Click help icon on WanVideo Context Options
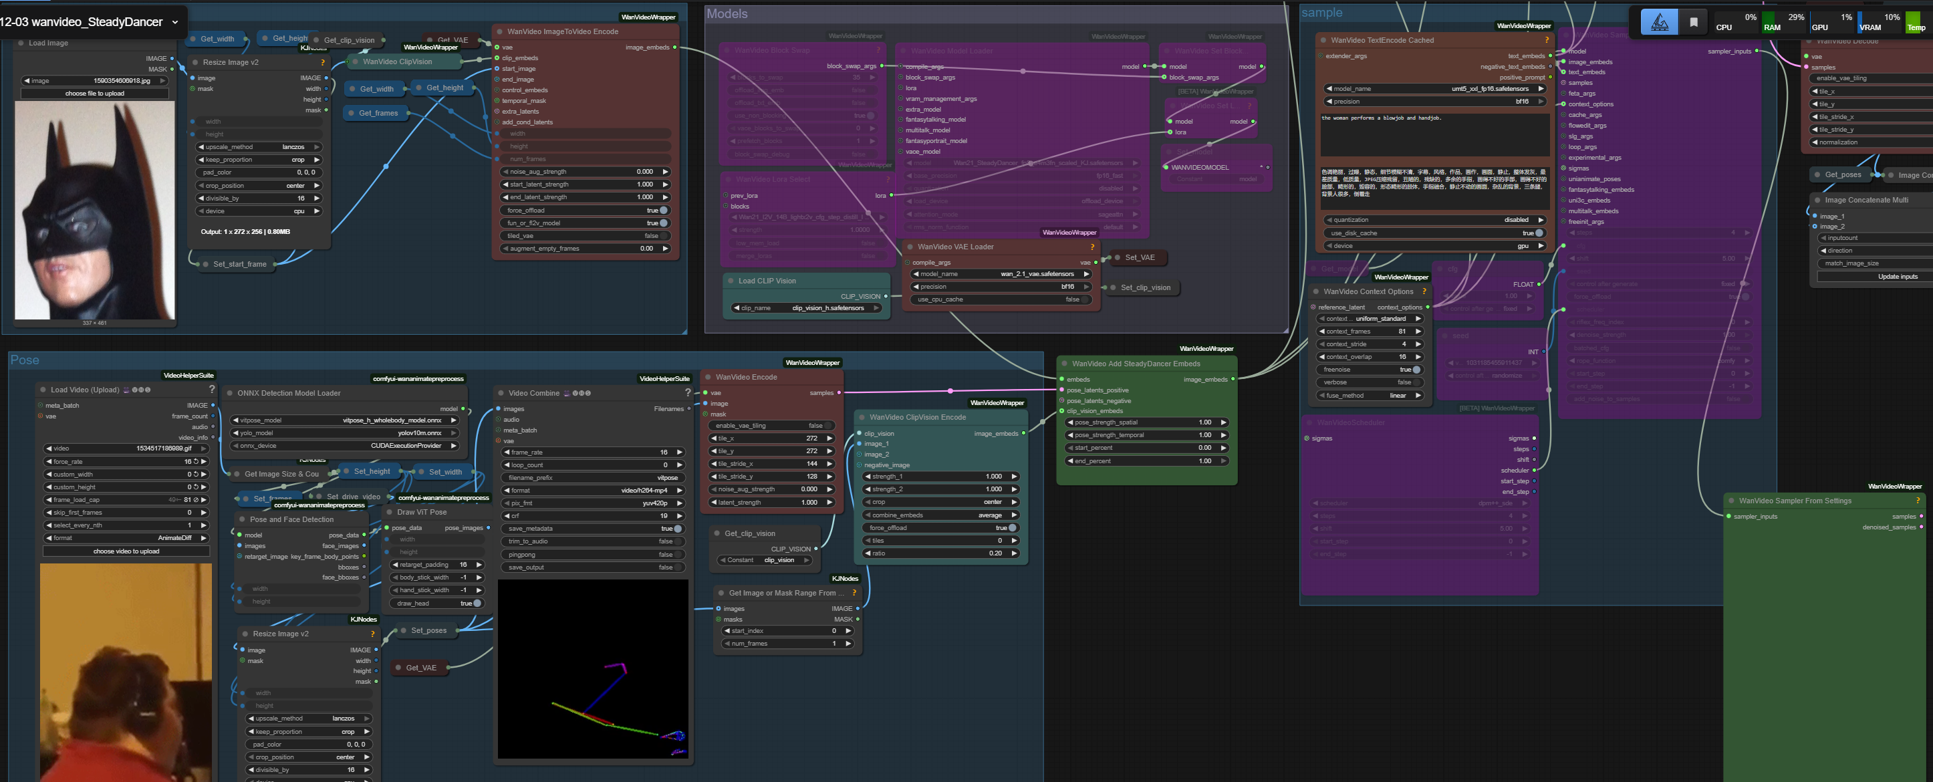Screen dimensions: 1933x782 (1424, 292)
